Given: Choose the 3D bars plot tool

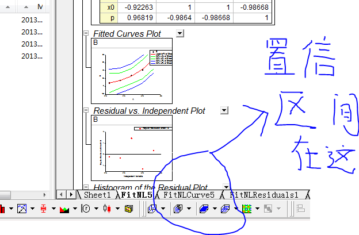Looking at the screenshot, I should 178,209.
